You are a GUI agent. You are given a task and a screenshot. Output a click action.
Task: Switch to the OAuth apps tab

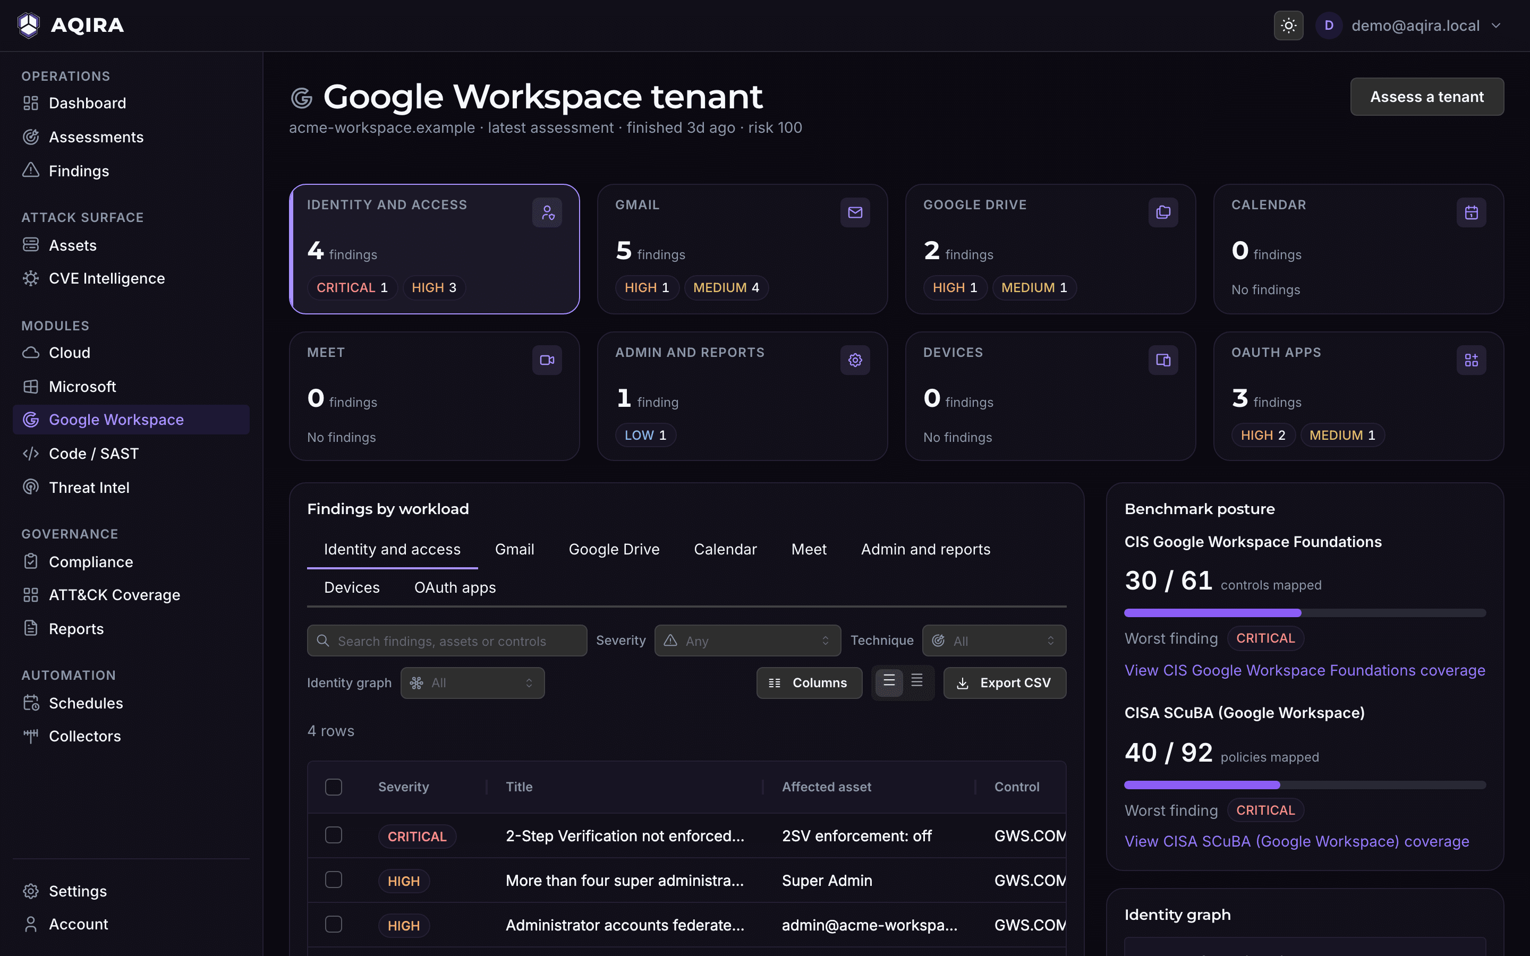pos(455,587)
